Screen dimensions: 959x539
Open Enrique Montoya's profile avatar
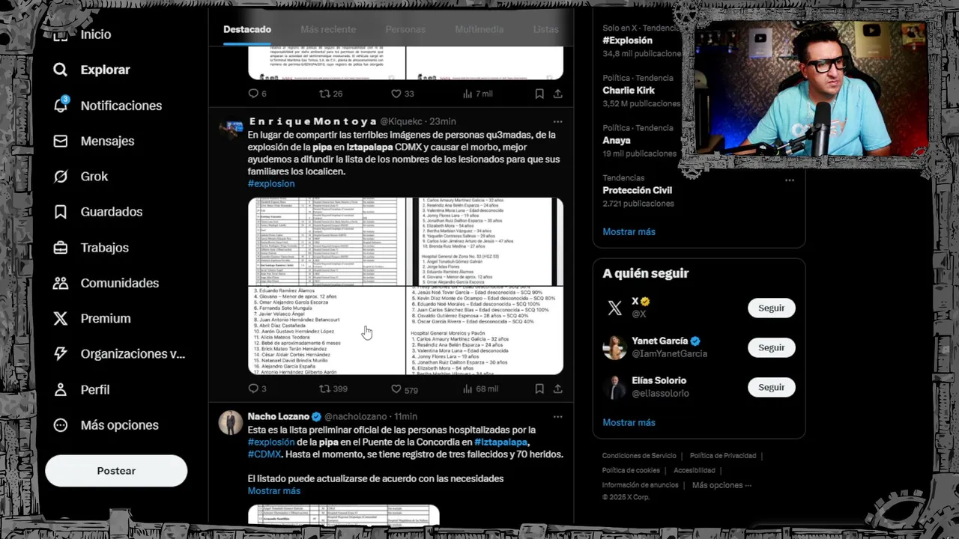(x=230, y=128)
